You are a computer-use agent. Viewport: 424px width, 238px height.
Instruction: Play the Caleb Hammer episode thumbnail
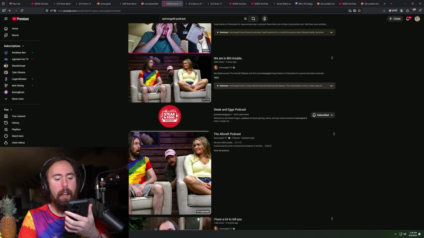(x=170, y=38)
